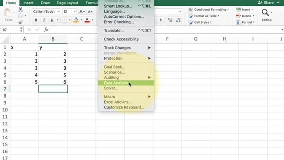Image resolution: width=284 pixels, height=160 pixels.
Task: Apply the red font color
Action: [x=87, y=20]
